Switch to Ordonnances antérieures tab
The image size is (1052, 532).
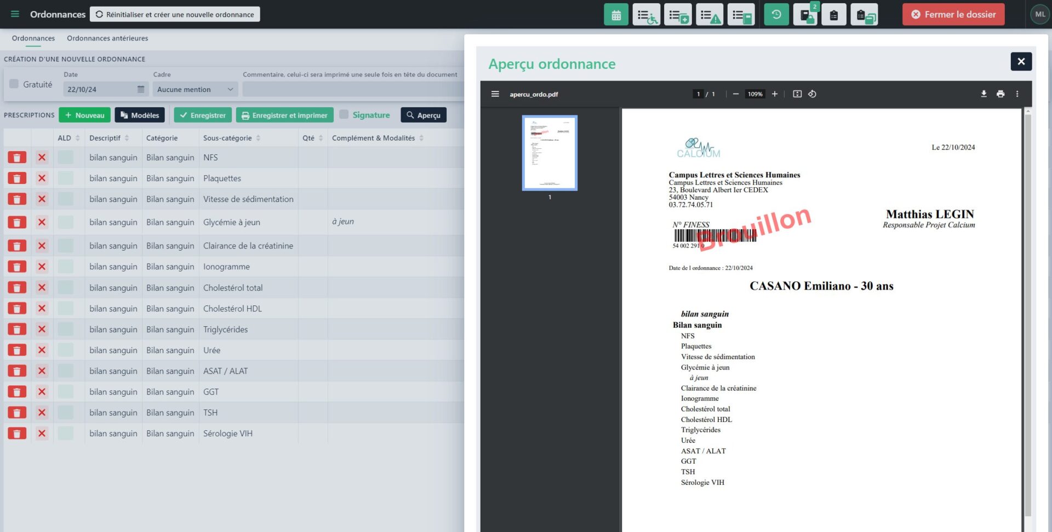point(107,38)
